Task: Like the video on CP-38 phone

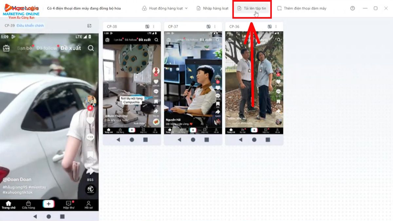Action: (x=156, y=82)
